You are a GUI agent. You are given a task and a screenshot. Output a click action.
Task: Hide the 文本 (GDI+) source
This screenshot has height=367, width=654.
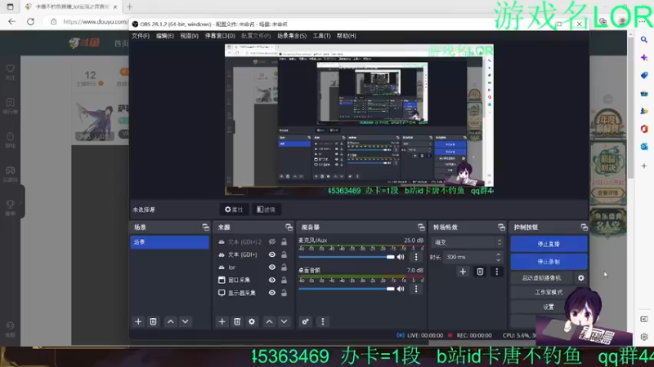click(x=272, y=254)
